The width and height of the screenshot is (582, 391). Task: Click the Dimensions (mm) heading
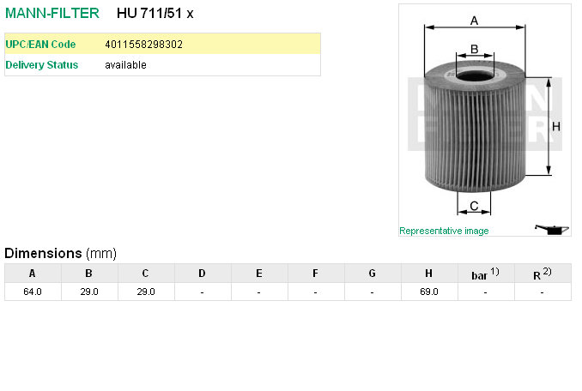[60, 254]
